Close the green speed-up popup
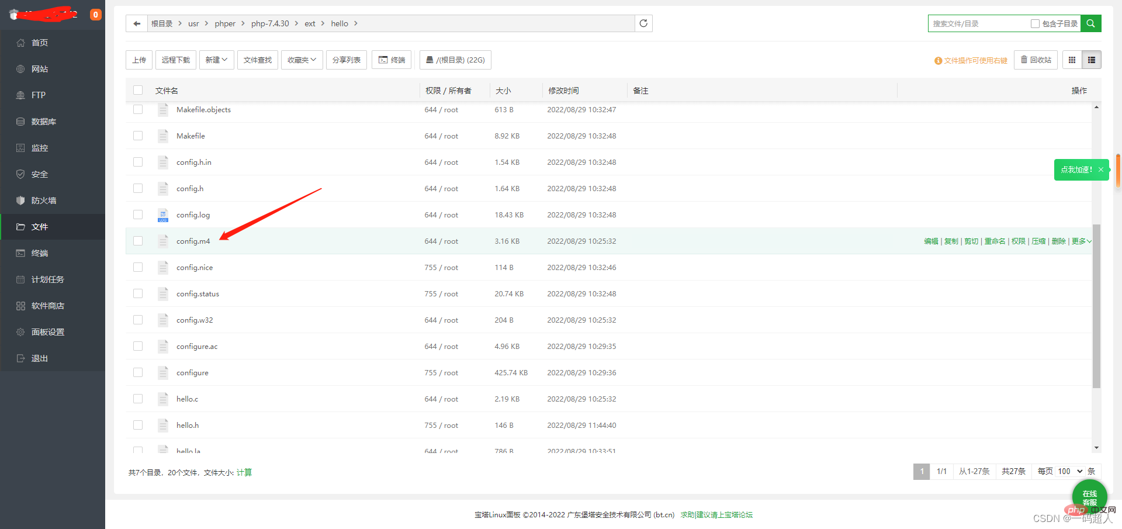 click(x=1101, y=170)
